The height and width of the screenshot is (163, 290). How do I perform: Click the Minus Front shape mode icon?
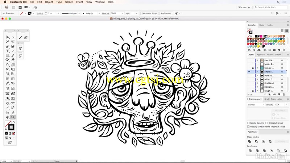256,141
